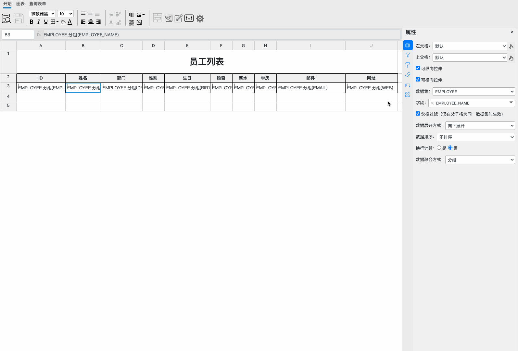Toggle 可纵向拉伸 checkbox
The width and height of the screenshot is (518, 351).
click(418, 68)
